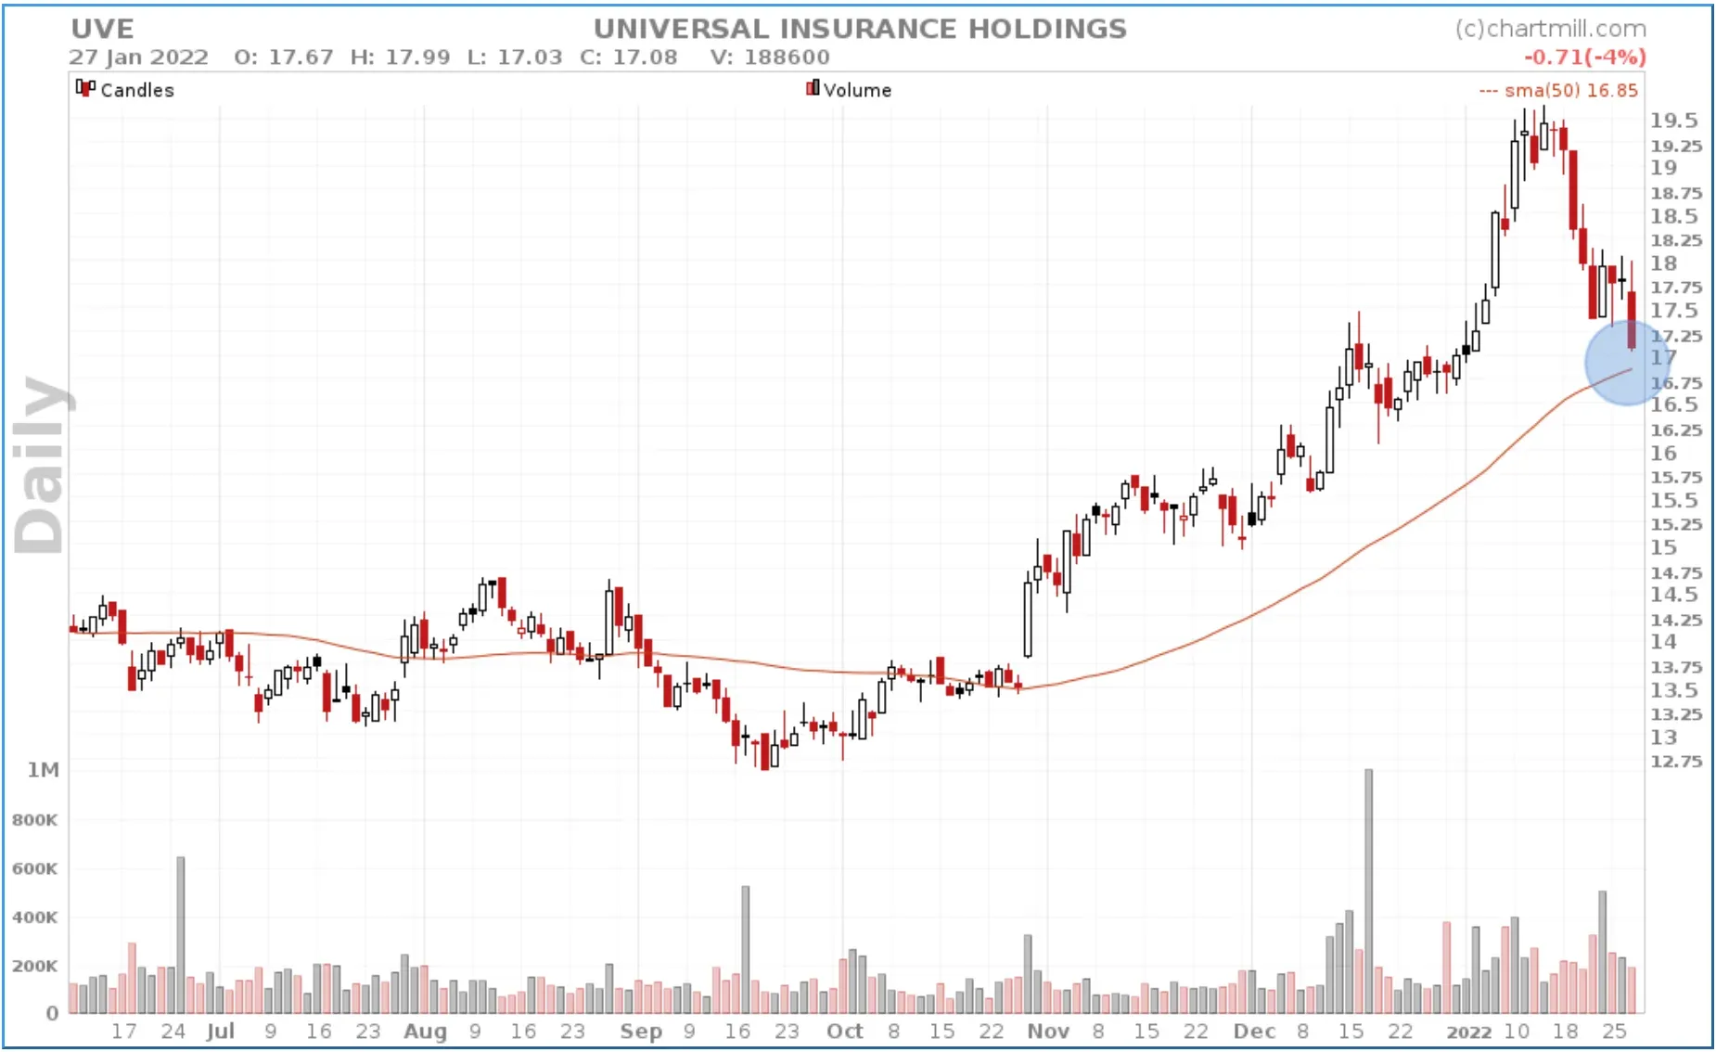Click the volume value V: 188600
The height and width of the screenshot is (1052, 1716).
pyautogui.click(x=770, y=58)
